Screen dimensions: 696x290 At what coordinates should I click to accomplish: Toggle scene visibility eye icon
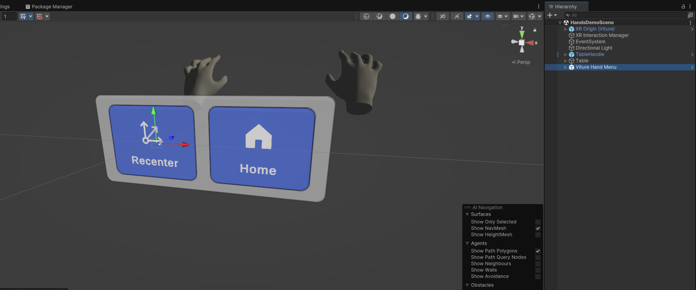tap(487, 16)
